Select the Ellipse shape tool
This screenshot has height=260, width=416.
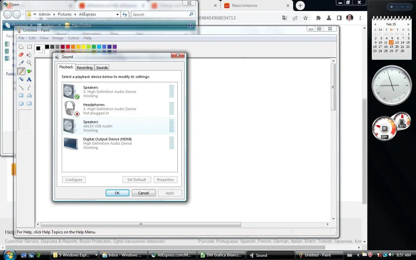click(21, 104)
